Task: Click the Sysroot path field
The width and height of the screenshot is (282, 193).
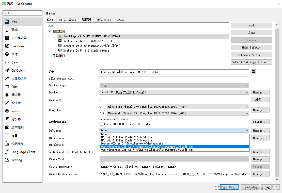Action: tap(174, 100)
